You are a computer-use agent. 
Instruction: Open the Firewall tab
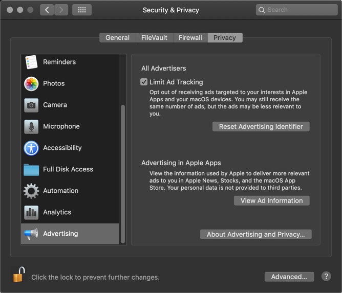[190, 38]
